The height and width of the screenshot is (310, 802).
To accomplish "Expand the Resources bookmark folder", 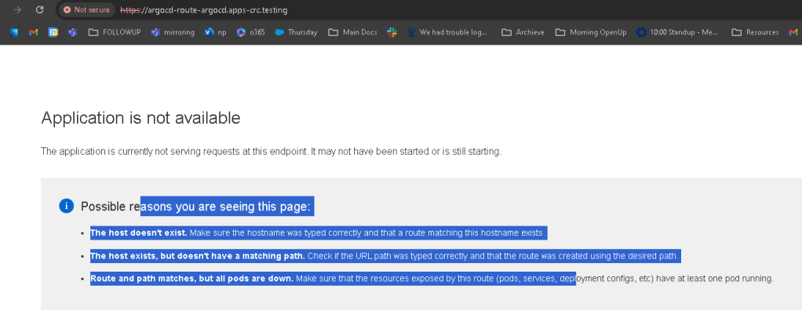I will pyautogui.click(x=755, y=32).
